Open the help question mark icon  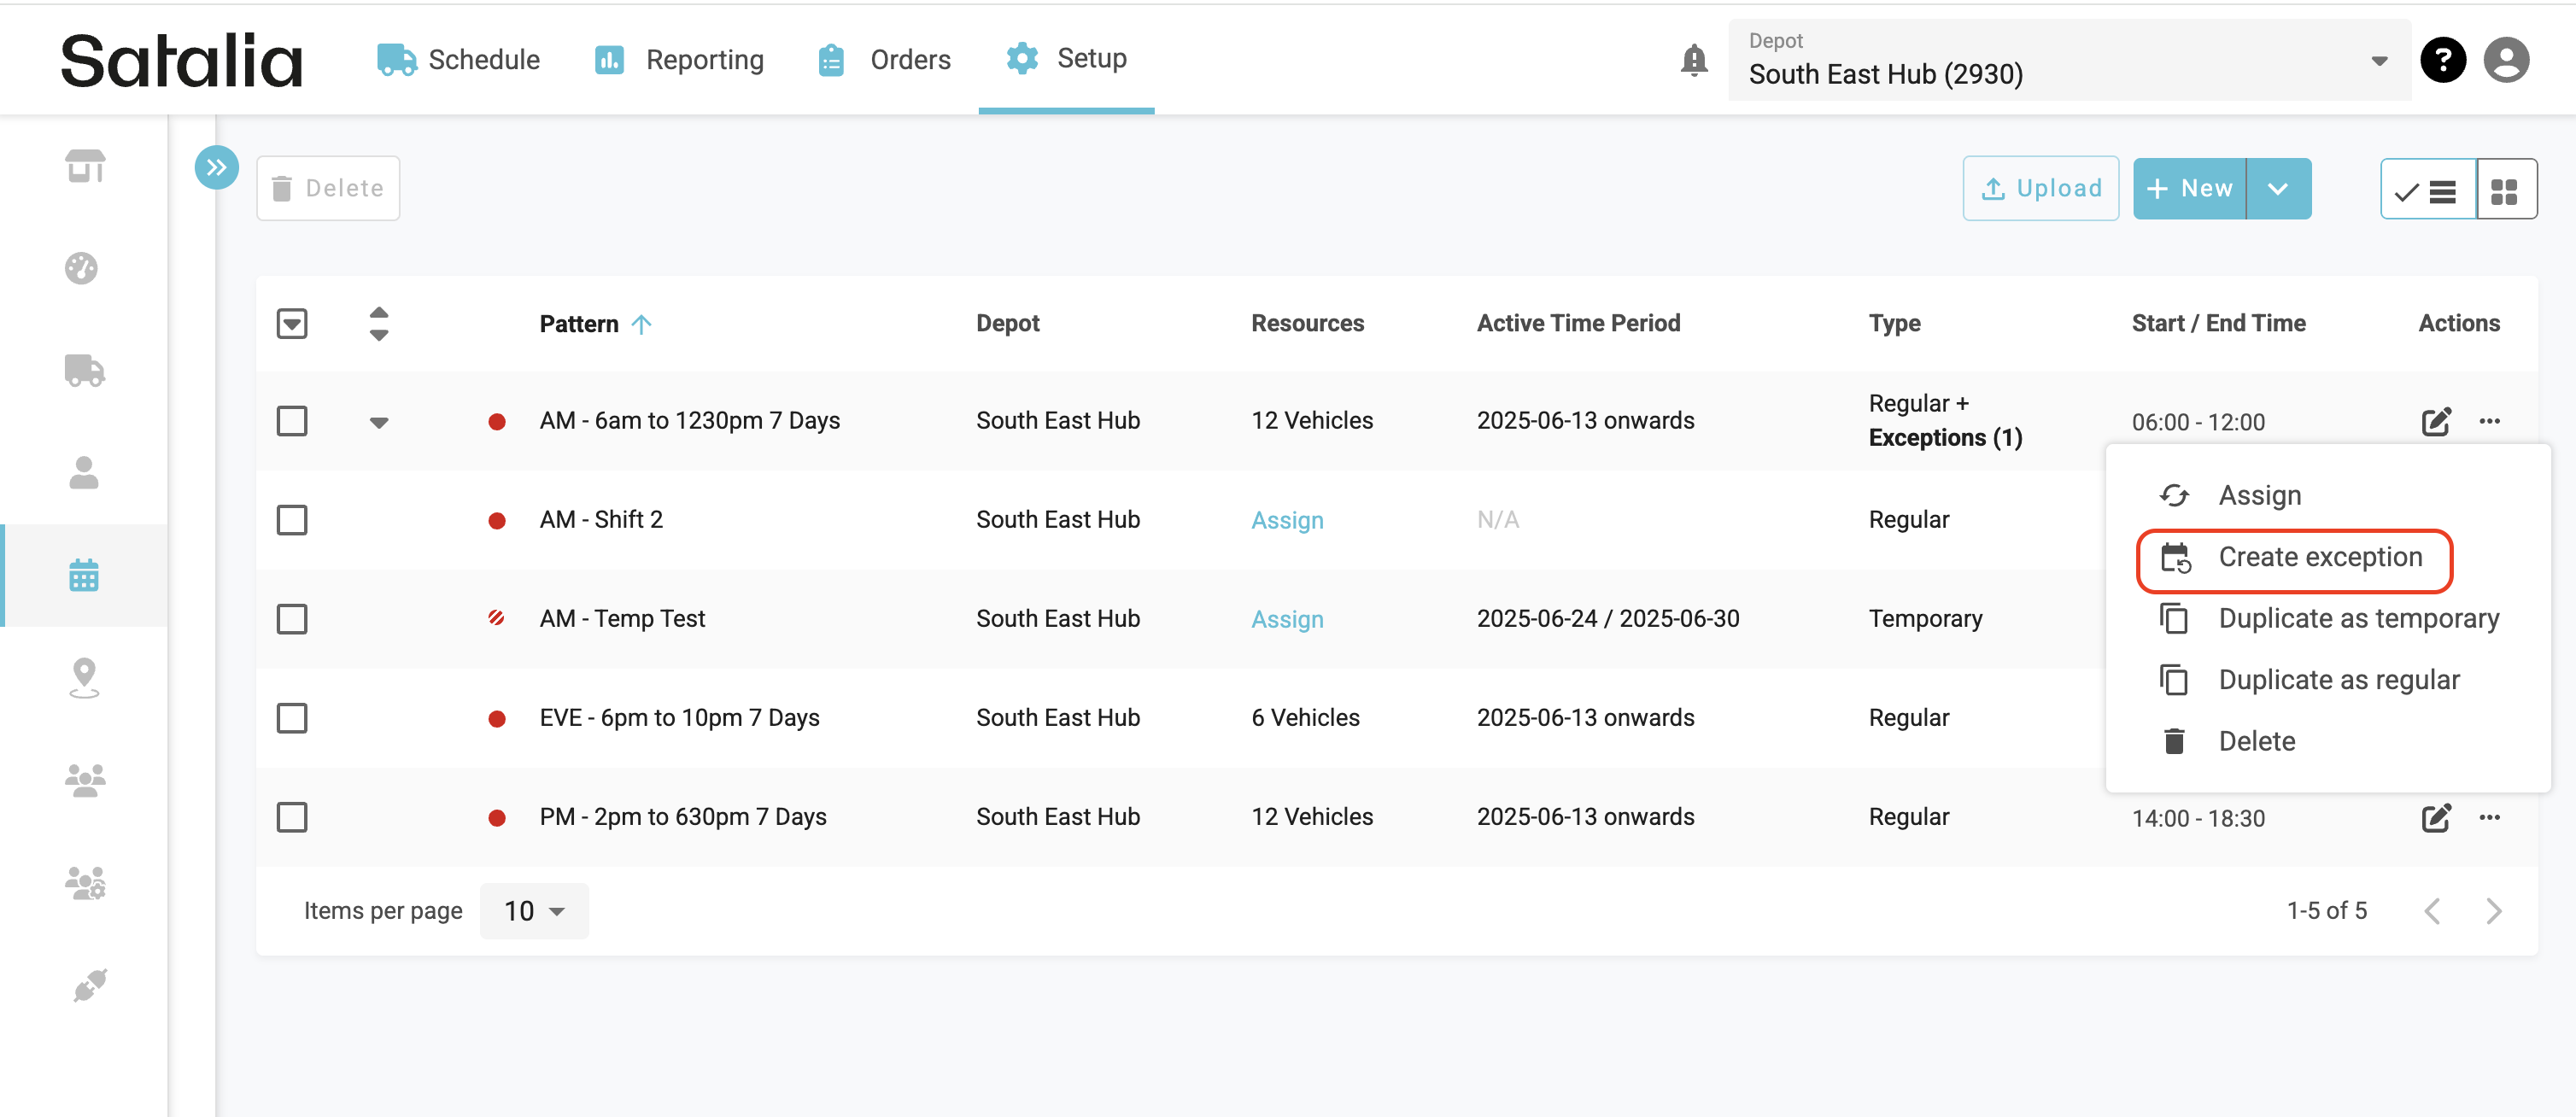click(x=2442, y=60)
